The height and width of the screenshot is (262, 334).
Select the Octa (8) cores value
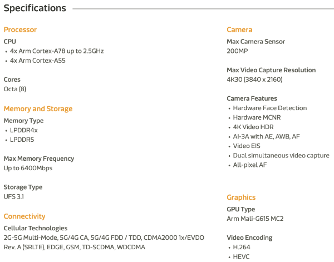click(15, 89)
